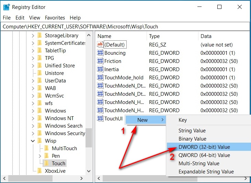Select the (value not set) data cell
251x183 pixels.
pyautogui.click(x=216, y=44)
